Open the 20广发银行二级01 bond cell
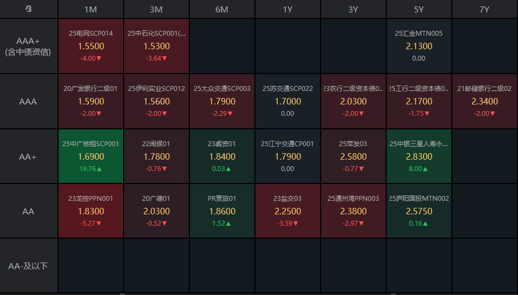The height and width of the screenshot is (295, 518). point(91,101)
